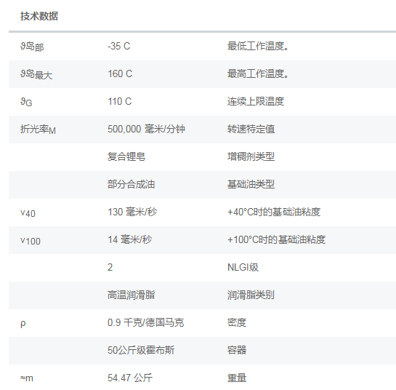Click the +100°C时的基础油粘度 description
This screenshot has height=390, width=396.
[276, 239]
